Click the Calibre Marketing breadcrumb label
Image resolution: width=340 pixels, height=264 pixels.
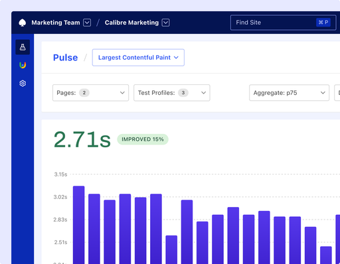click(131, 23)
